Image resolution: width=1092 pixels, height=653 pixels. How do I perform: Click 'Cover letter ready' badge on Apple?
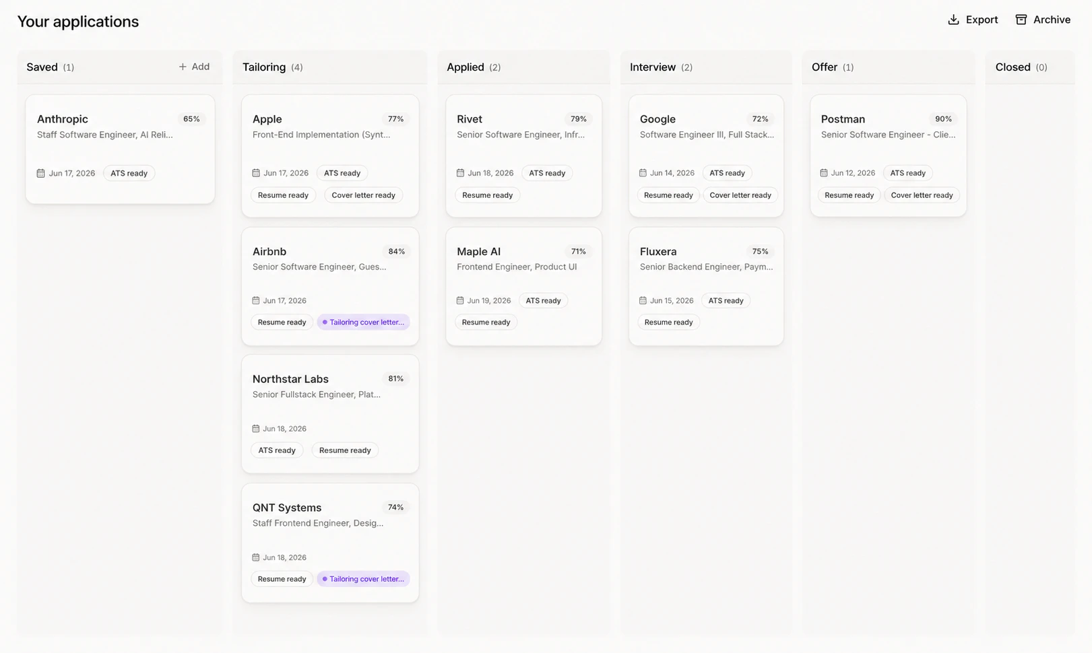pyautogui.click(x=363, y=195)
